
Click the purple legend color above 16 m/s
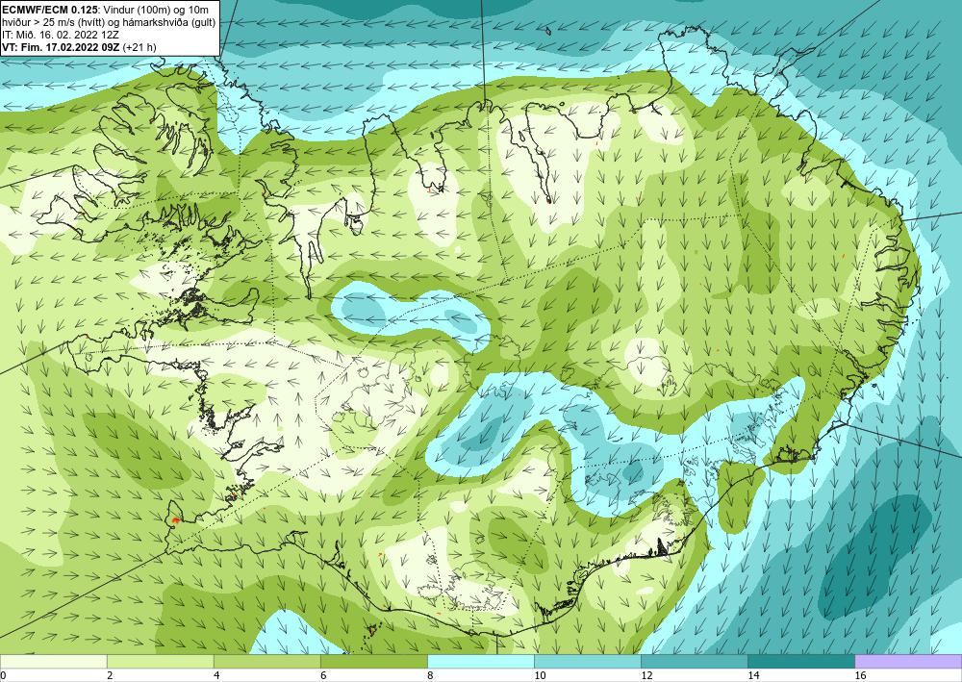point(908,661)
